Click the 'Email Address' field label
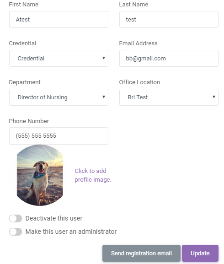The image size is (224, 264). tap(138, 43)
